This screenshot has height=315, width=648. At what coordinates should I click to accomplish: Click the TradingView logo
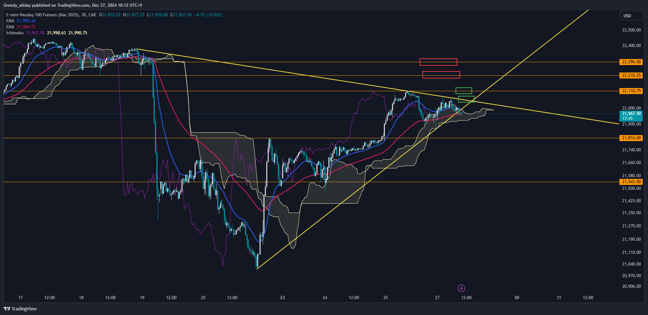20,309
